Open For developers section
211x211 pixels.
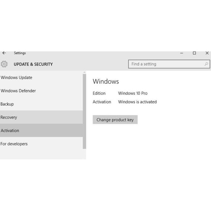click(41, 144)
